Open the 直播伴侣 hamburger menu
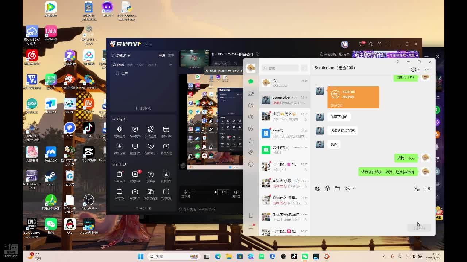 coord(388,44)
